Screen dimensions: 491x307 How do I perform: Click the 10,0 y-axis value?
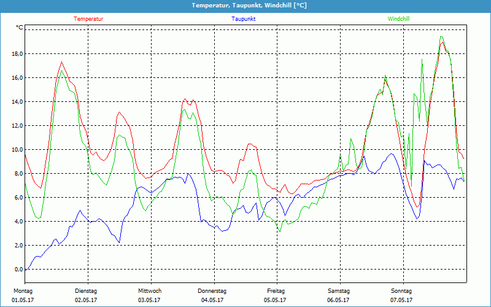click(18, 150)
